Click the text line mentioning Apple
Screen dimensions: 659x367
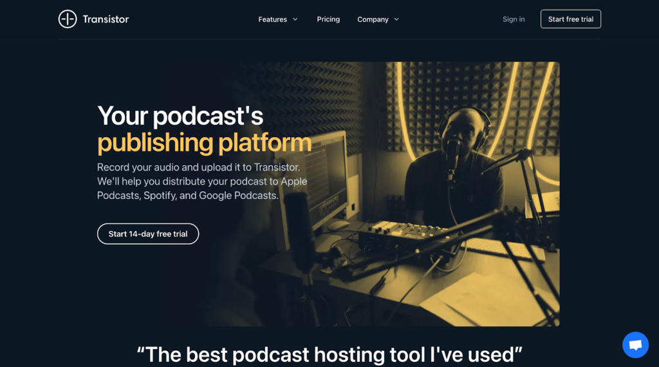(x=202, y=181)
